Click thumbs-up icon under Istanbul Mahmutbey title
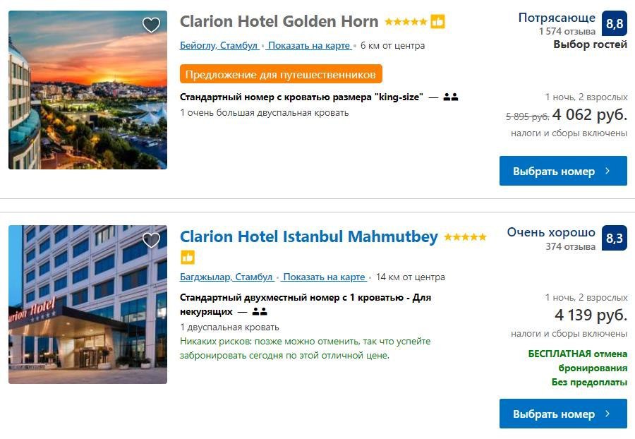Viewport: 635px width, 439px height. (x=188, y=257)
